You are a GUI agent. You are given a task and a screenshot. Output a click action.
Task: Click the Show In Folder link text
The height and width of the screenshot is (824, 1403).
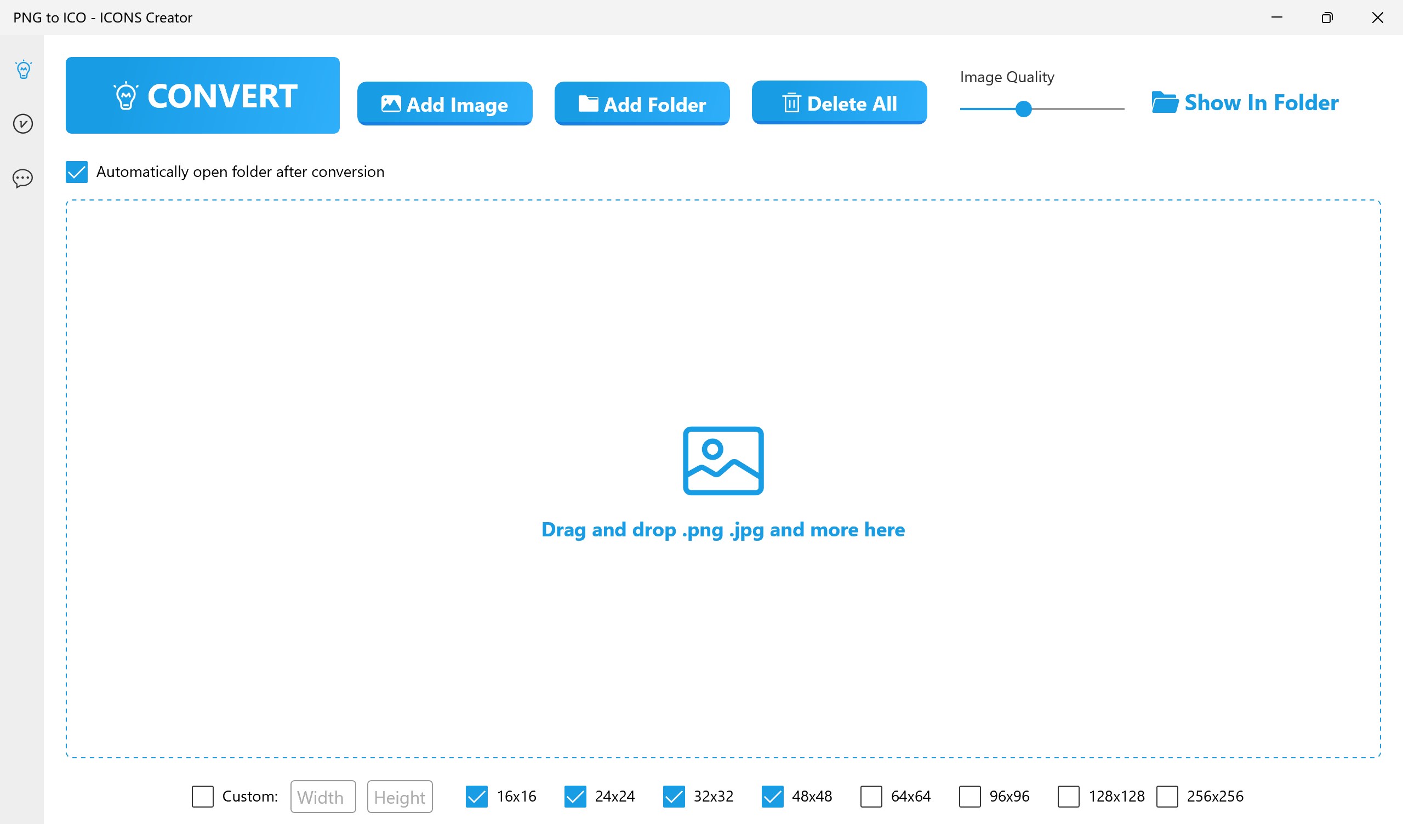pos(1261,102)
